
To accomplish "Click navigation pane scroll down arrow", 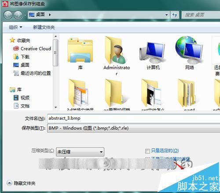I will tap(55, 107).
